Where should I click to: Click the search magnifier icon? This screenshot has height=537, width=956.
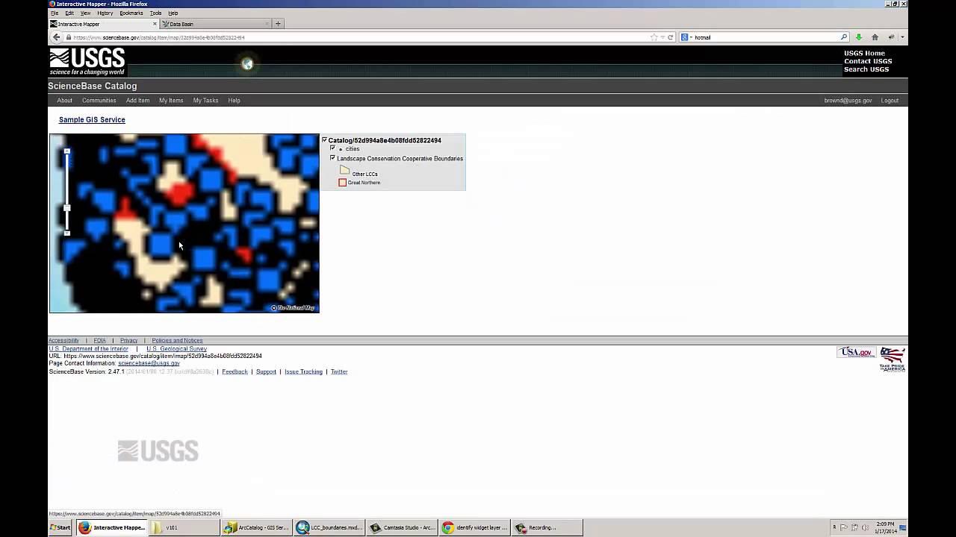(844, 37)
